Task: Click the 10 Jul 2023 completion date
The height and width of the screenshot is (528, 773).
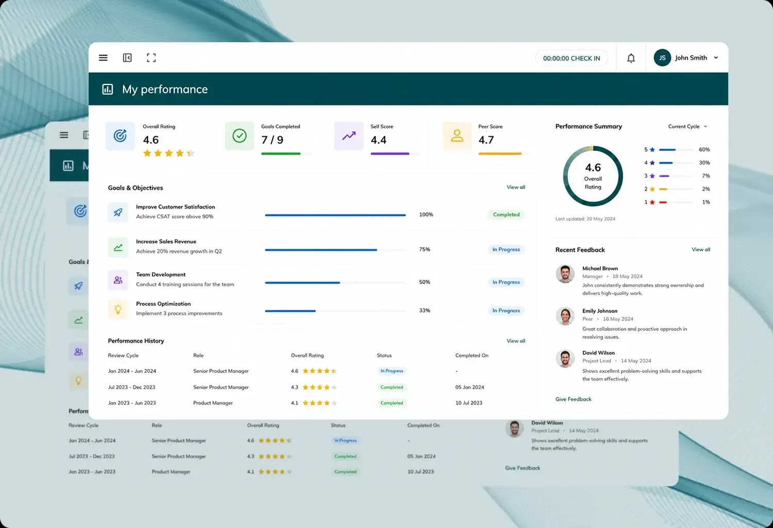Action: (x=468, y=403)
